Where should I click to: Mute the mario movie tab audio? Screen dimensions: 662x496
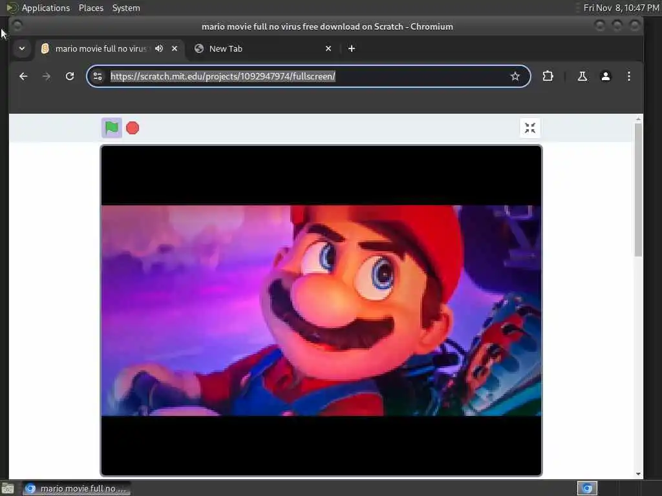point(159,48)
